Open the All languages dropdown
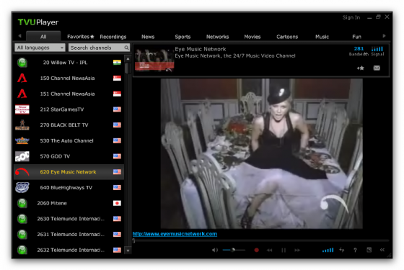This screenshot has width=404, height=270. click(x=40, y=48)
